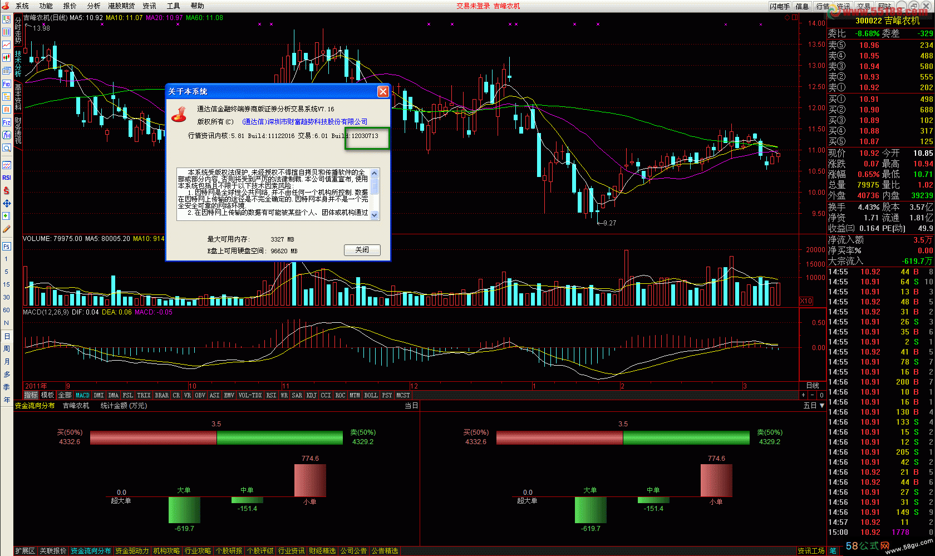935x556 pixels.
Task: Select the green arrow import icon
Action: point(7,216)
